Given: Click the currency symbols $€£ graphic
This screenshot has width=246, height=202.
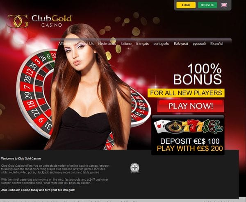Looking at the screenshot, I should (x=212, y=126).
